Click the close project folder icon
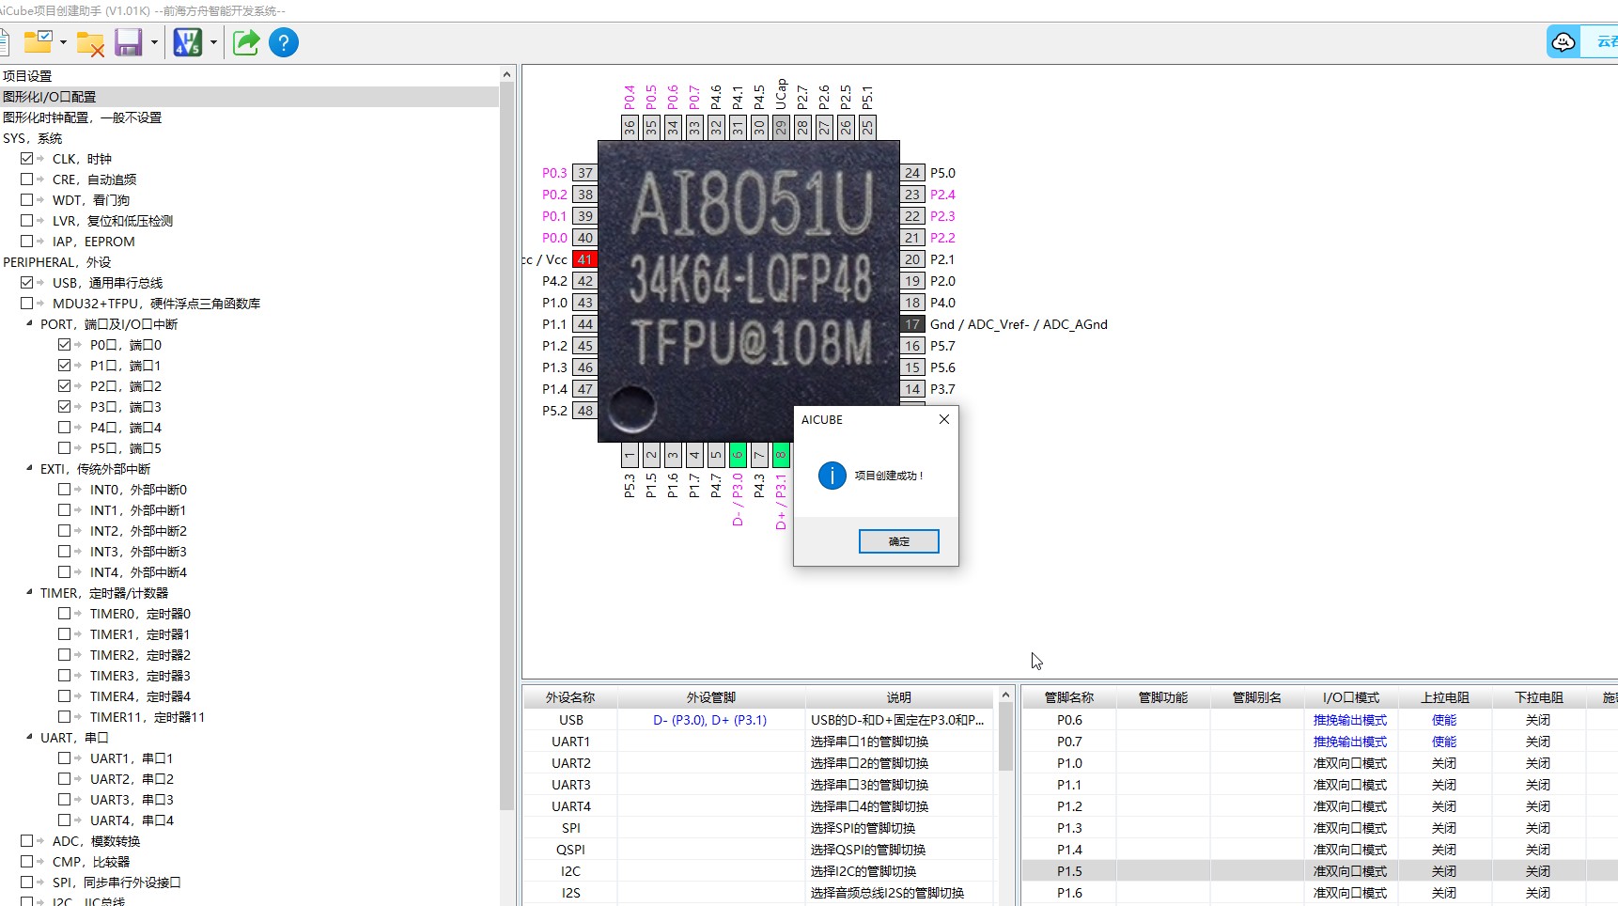 (x=90, y=42)
